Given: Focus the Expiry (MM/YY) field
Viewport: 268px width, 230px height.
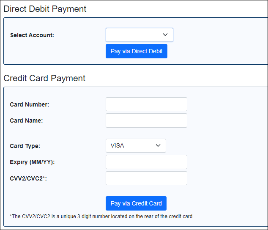Looking at the screenshot, I should click(x=146, y=162).
